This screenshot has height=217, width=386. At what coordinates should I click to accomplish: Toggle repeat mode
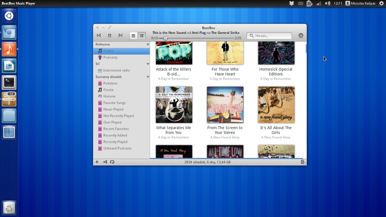click(x=112, y=162)
